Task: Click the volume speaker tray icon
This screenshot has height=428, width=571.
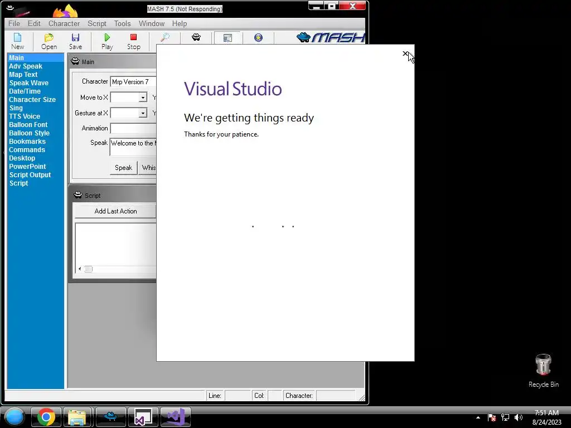Action: click(518, 417)
